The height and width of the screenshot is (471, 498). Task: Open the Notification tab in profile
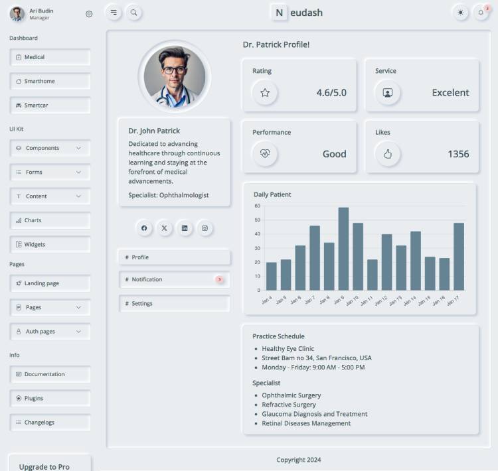(174, 279)
